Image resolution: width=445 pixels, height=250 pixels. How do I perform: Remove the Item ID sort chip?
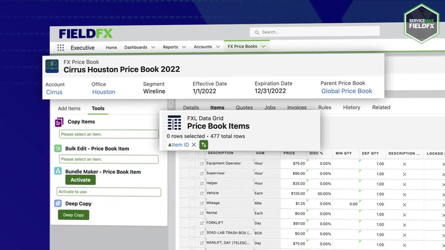(x=194, y=144)
